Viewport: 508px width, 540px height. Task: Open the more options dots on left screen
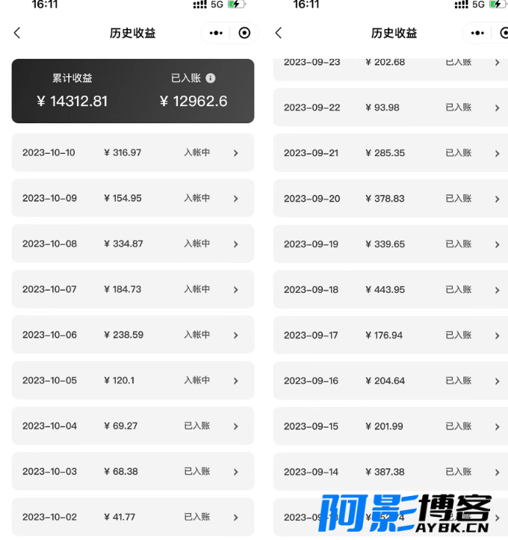(x=216, y=33)
